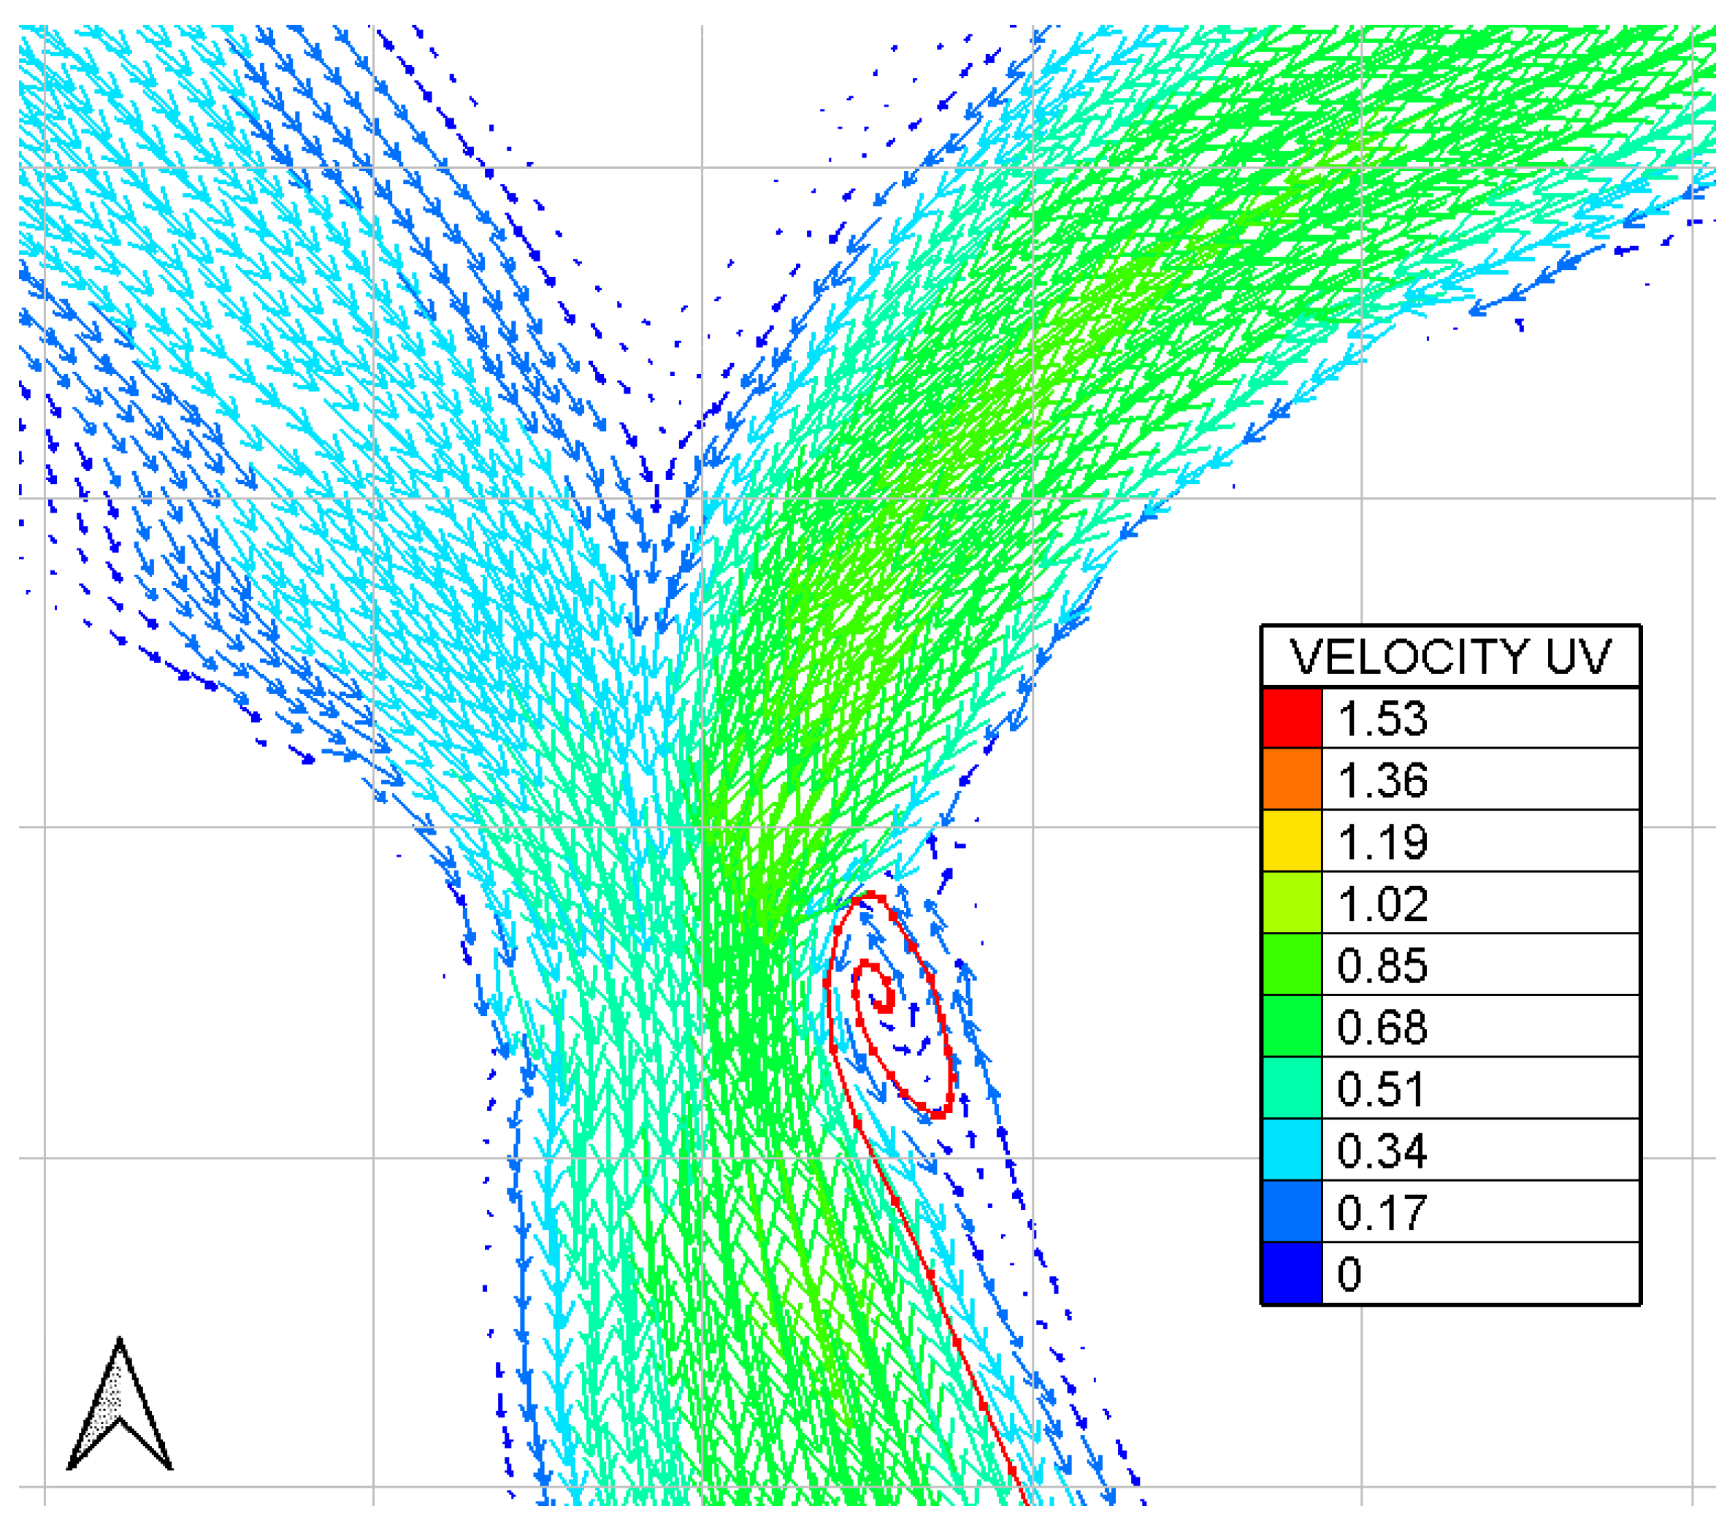Click the VELOCITY UV legend title

[1449, 657]
